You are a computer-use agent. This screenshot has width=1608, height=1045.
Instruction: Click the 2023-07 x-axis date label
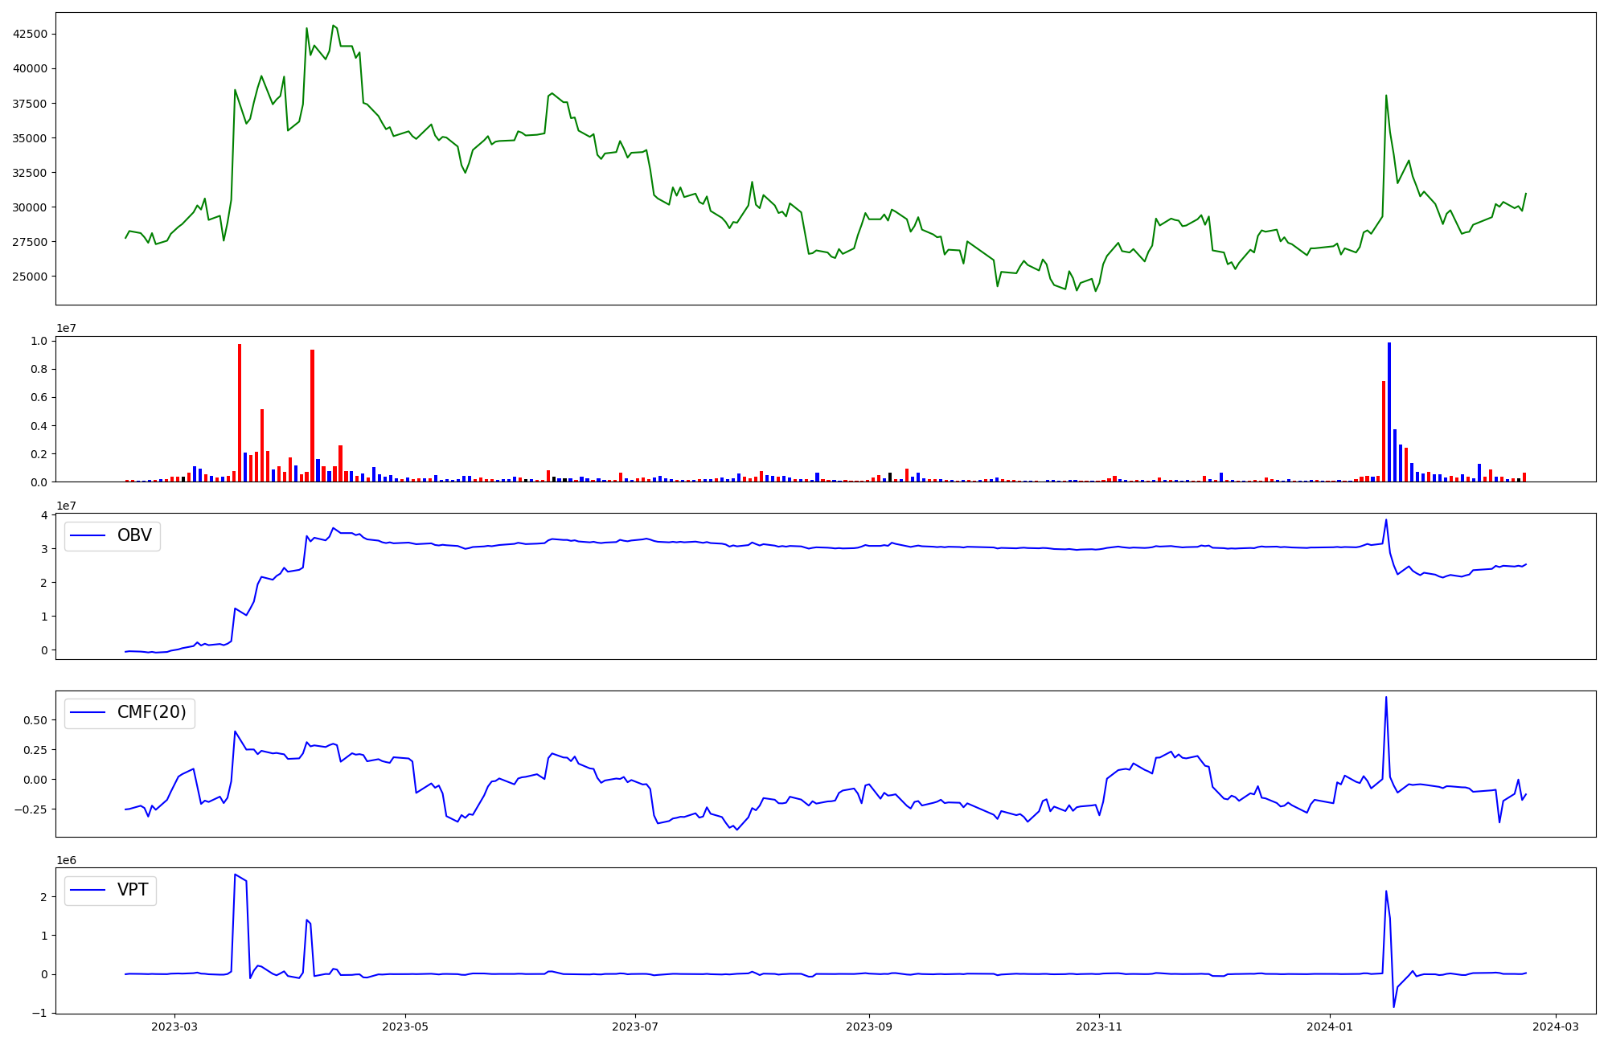635,1027
